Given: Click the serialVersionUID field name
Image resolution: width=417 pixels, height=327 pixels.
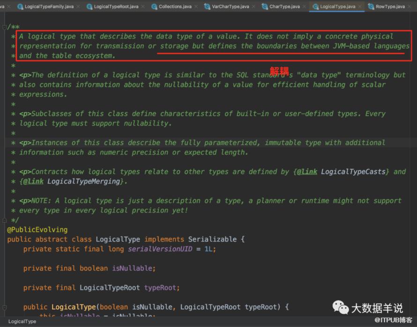Looking at the screenshot, I should pyautogui.click(x=160, y=249).
